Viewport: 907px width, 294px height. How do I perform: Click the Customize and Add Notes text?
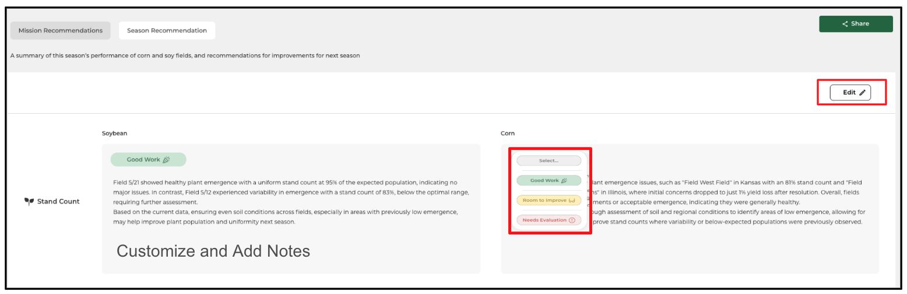click(213, 251)
